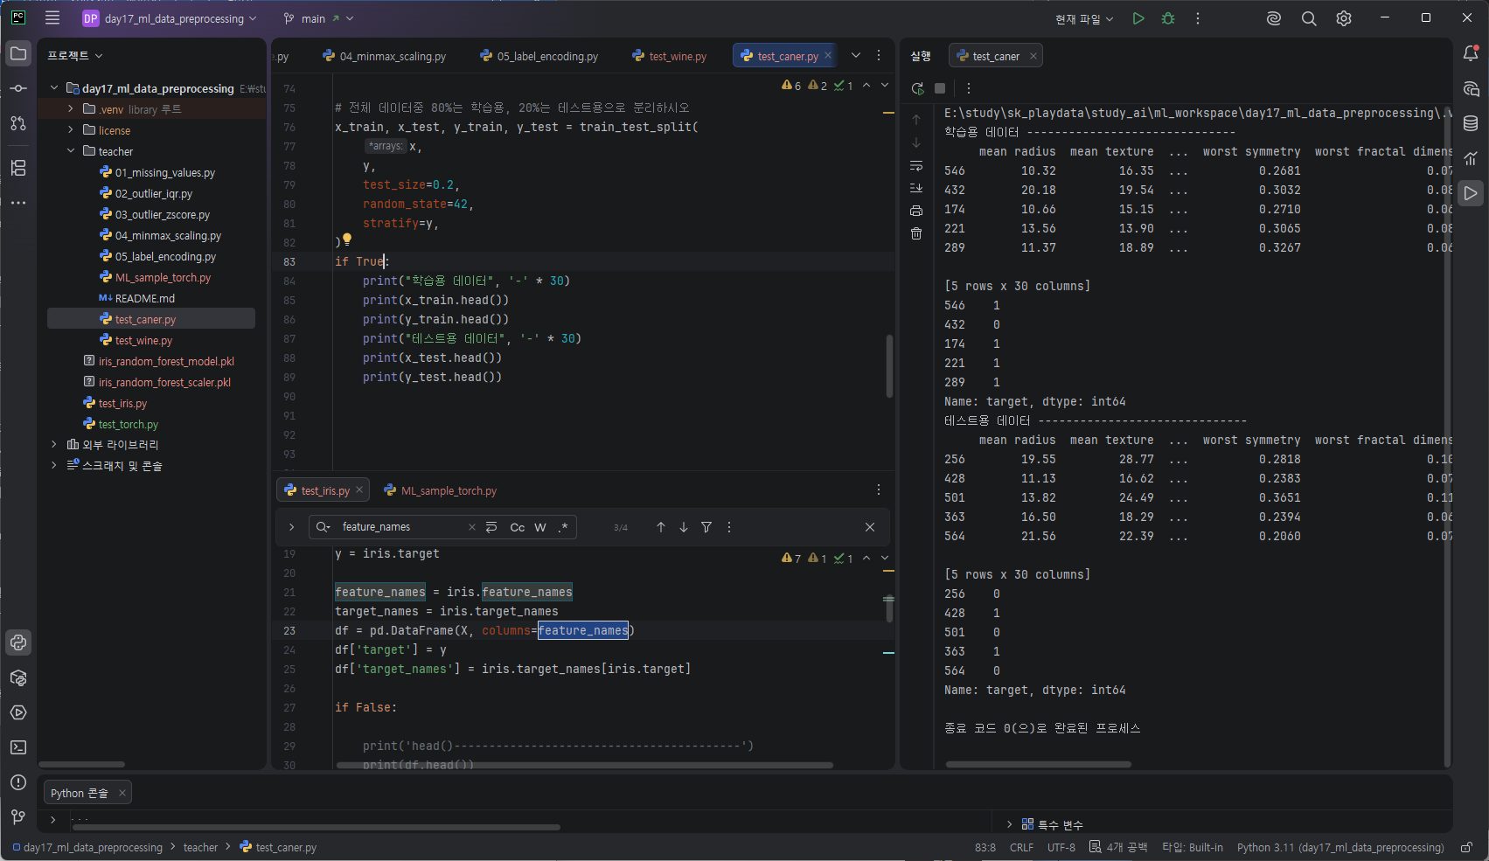Close the find bar
Screen dimensions: 1489x861
point(870,527)
